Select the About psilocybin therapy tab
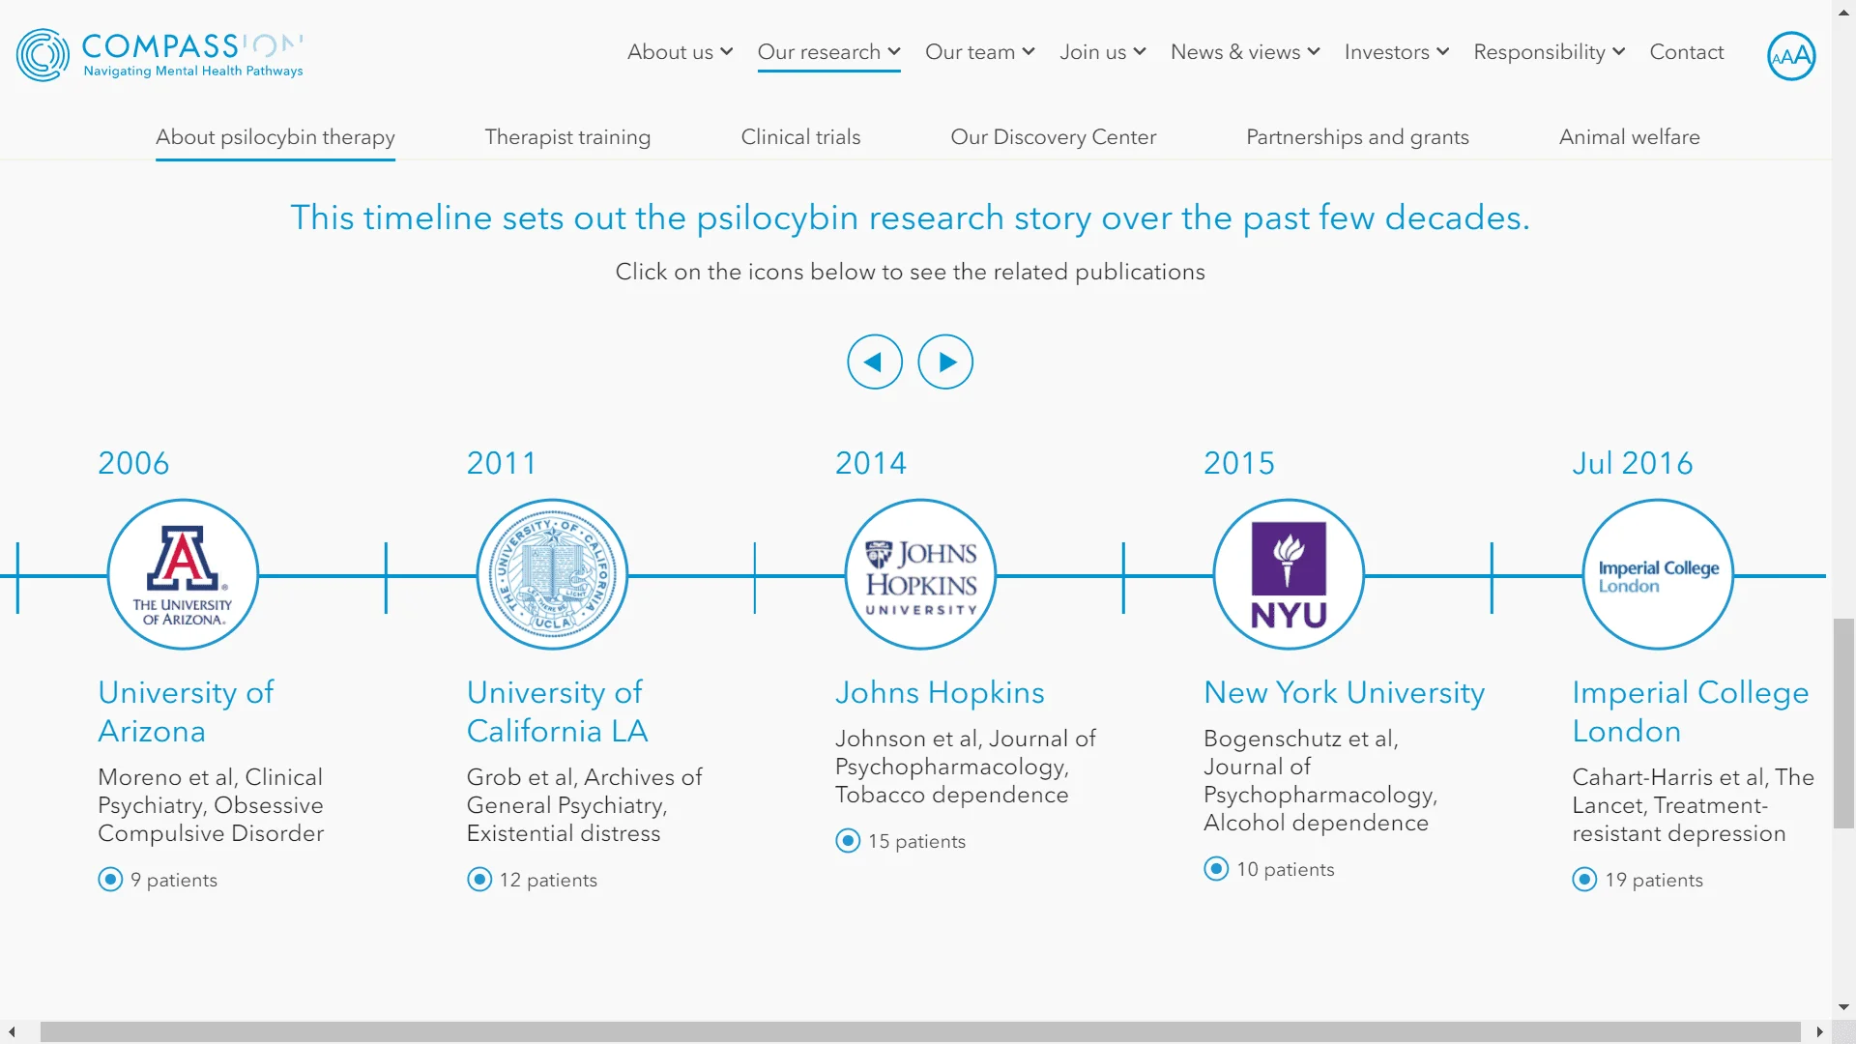Image resolution: width=1856 pixels, height=1044 pixels. click(275, 137)
